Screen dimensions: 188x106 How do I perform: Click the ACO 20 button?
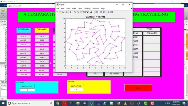23,40
